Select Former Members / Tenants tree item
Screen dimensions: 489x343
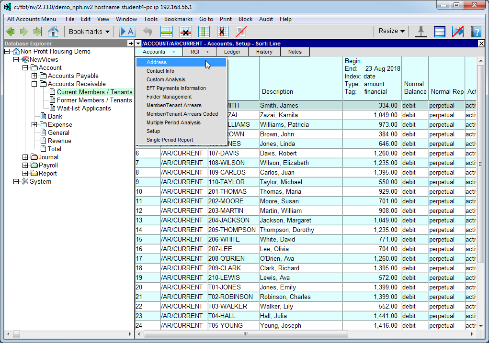click(x=94, y=100)
